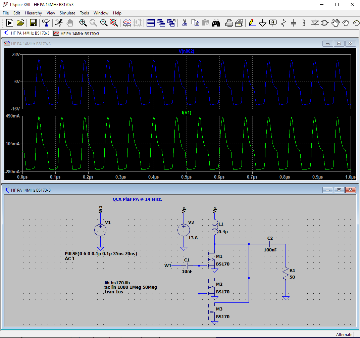Click Zoom full extents crossed magnifier icon
Screen dimensions: 360x338
(114, 23)
